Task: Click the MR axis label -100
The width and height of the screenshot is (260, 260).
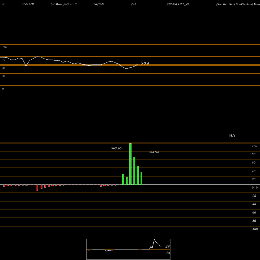Action: point(255,229)
